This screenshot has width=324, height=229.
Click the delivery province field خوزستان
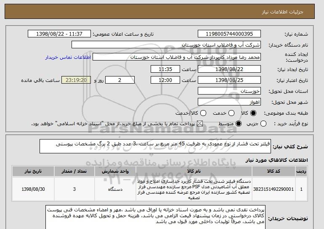point(229,91)
